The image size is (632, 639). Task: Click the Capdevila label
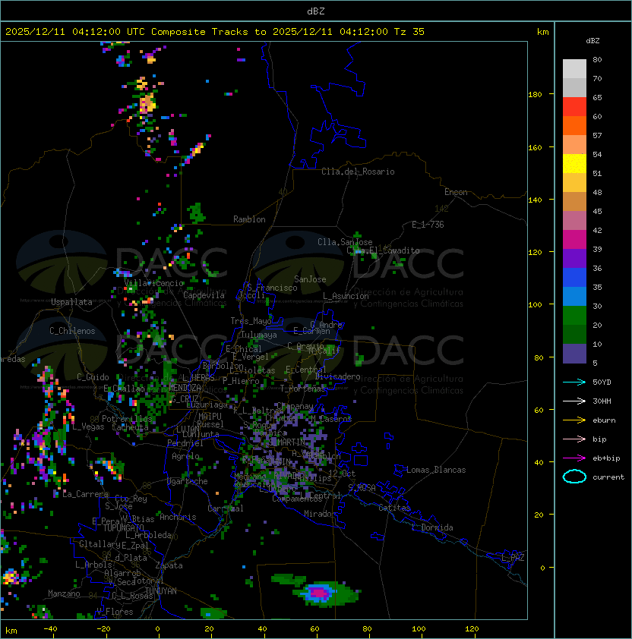pos(204,295)
